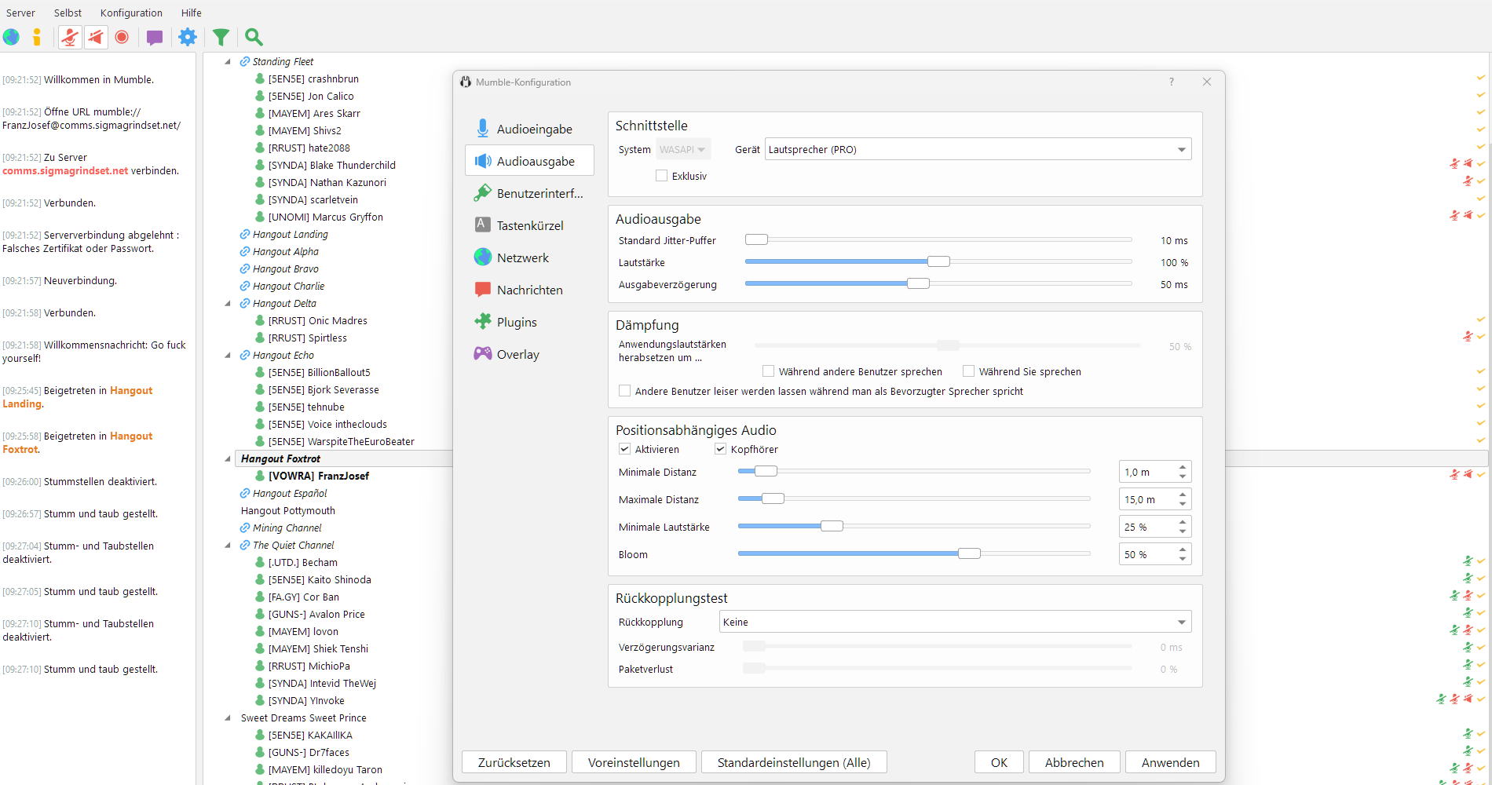Click the Zurücksetzen button
This screenshot has height=785, width=1492.
click(x=514, y=762)
